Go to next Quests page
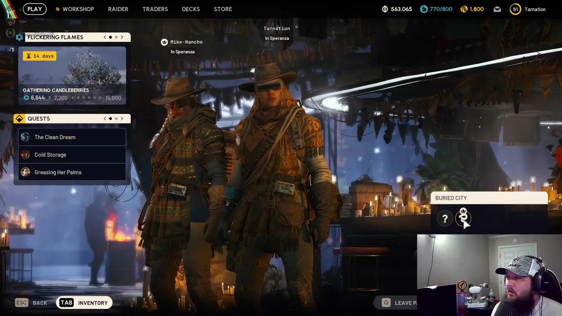This screenshot has height=316, width=562. click(122, 118)
